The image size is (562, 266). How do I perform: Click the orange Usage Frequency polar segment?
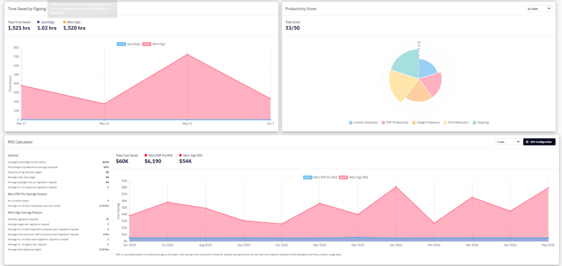[x=419, y=92]
